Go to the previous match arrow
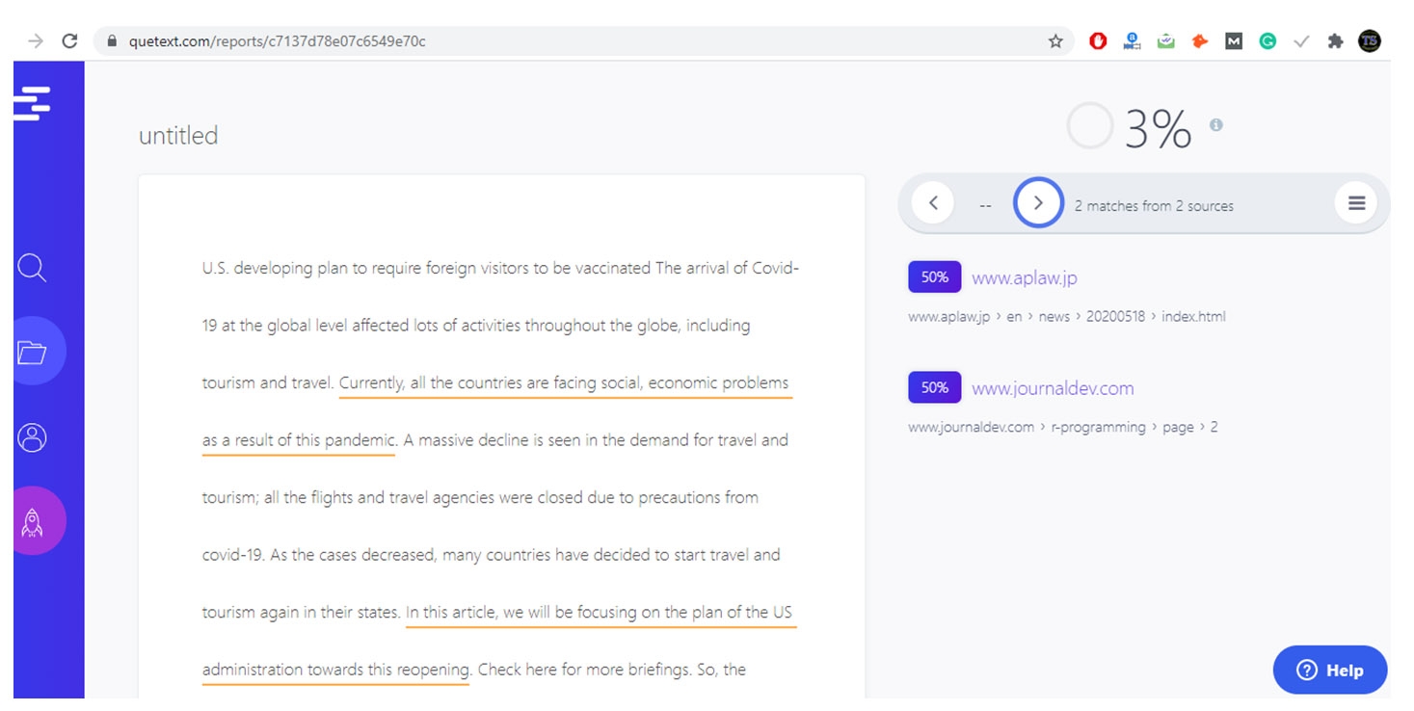 click(x=933, y=203)
